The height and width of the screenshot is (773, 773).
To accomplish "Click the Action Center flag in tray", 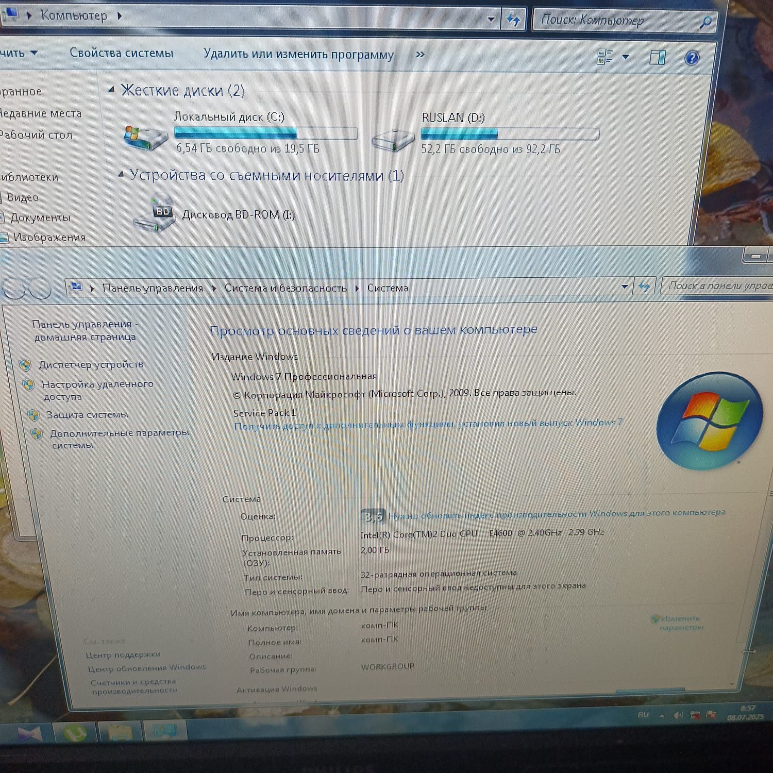I will 711,715.
